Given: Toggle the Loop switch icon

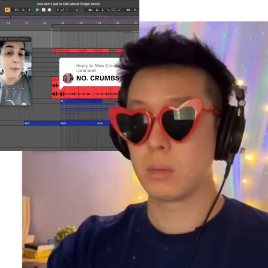Looking at the screenshot, I should (x=114, y=10).
